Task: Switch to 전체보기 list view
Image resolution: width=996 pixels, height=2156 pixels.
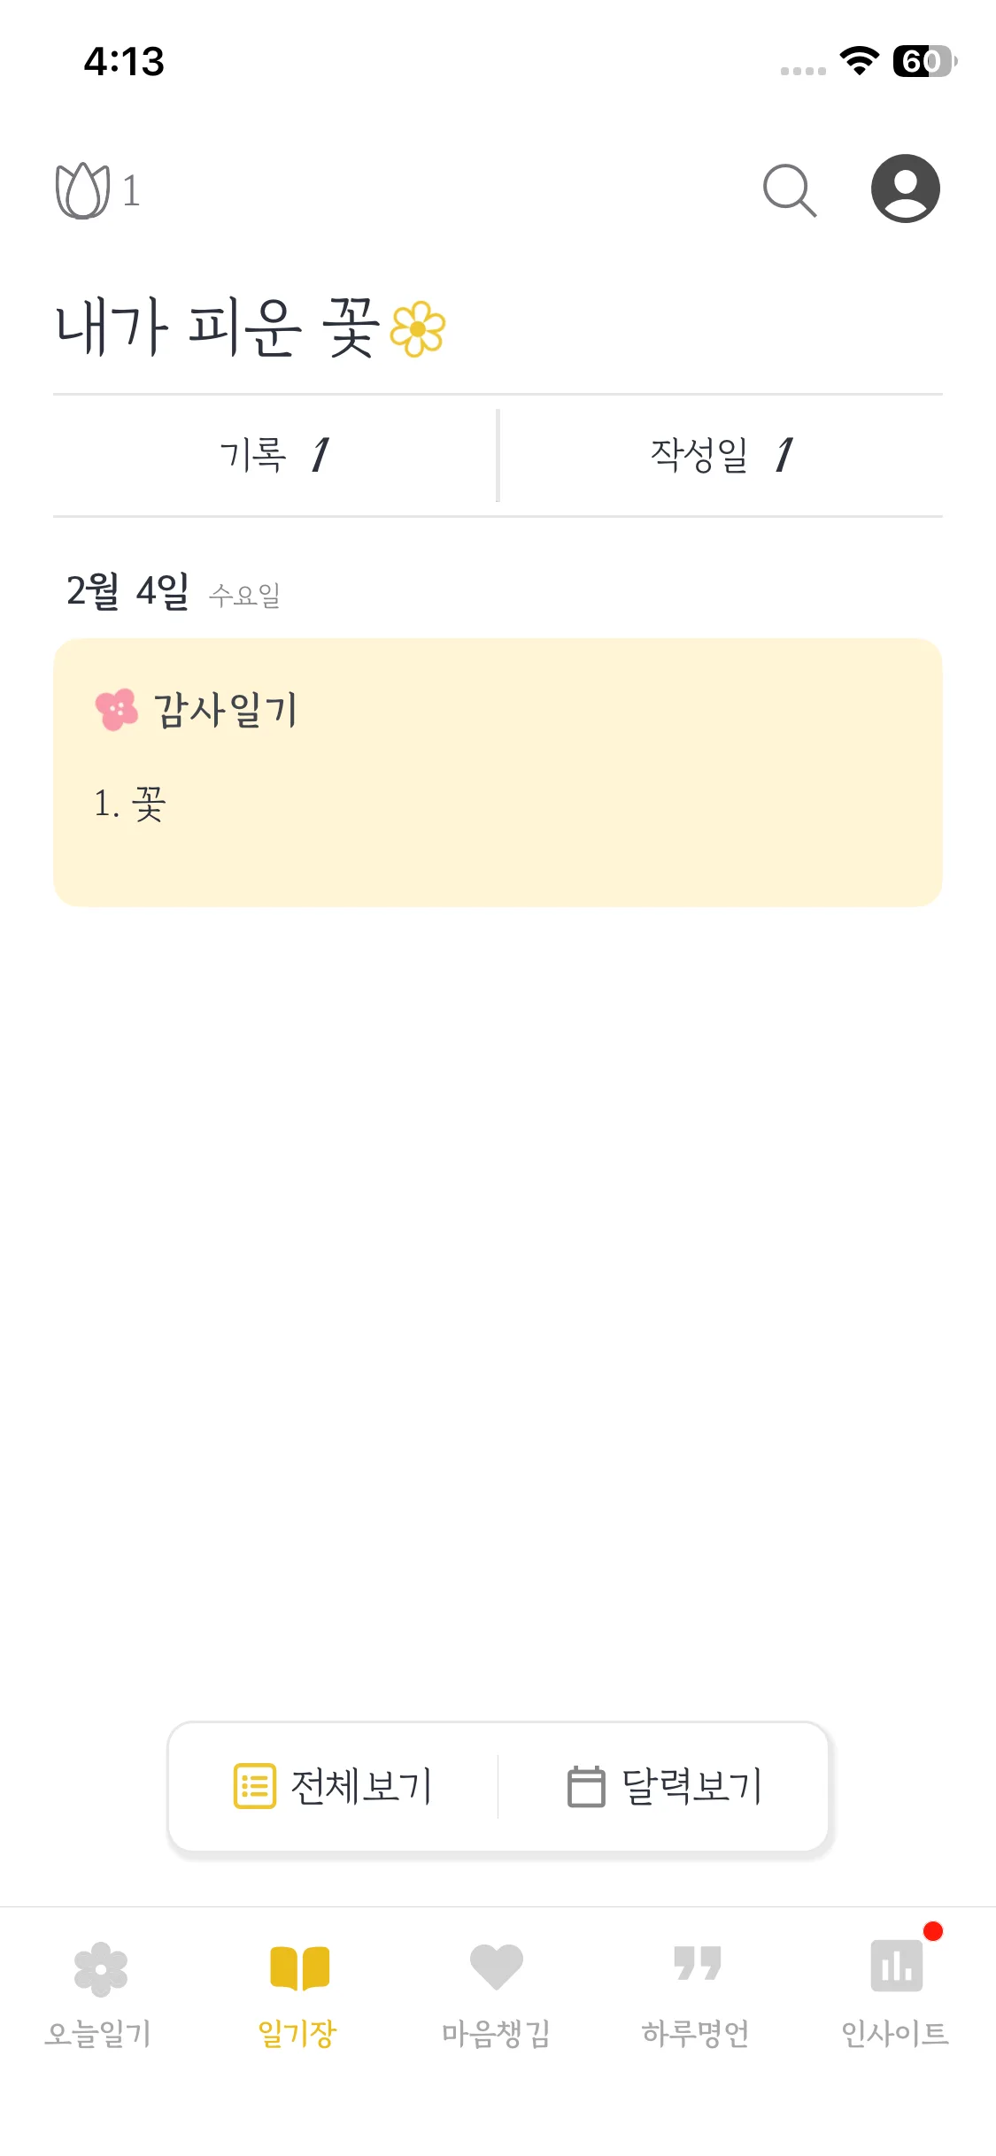Action: 333,1786
